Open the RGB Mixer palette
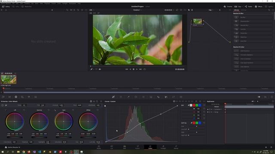The width and height of the screenshot is (275, 154). point(29,97)
